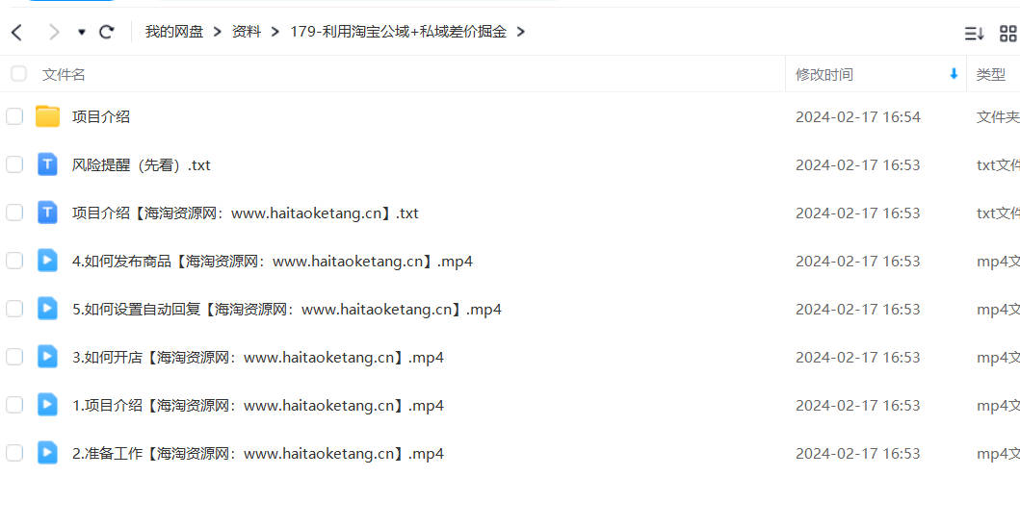Screen dimensions: 1020x526
Task: Click the modified date of 5.如何设置自动回复
Action: pyautogui.click(x=858, y=309)
